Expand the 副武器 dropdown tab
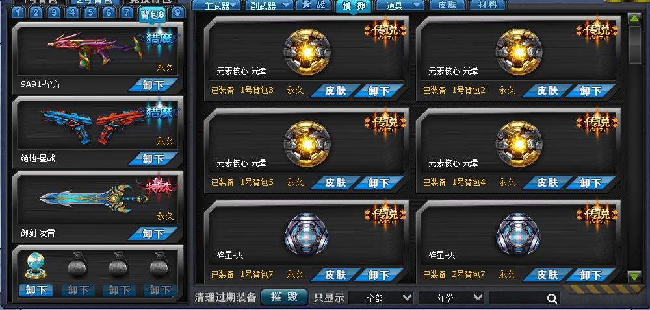 click(x=269, y=5)
